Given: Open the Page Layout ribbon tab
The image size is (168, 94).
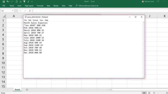Looking at the screenshot, I should 29,6.
